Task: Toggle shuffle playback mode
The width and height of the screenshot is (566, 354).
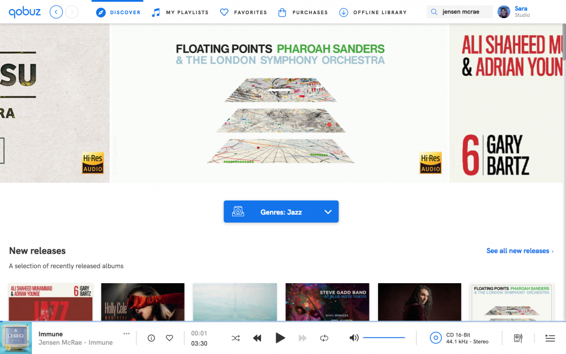Action: (235, 338)
